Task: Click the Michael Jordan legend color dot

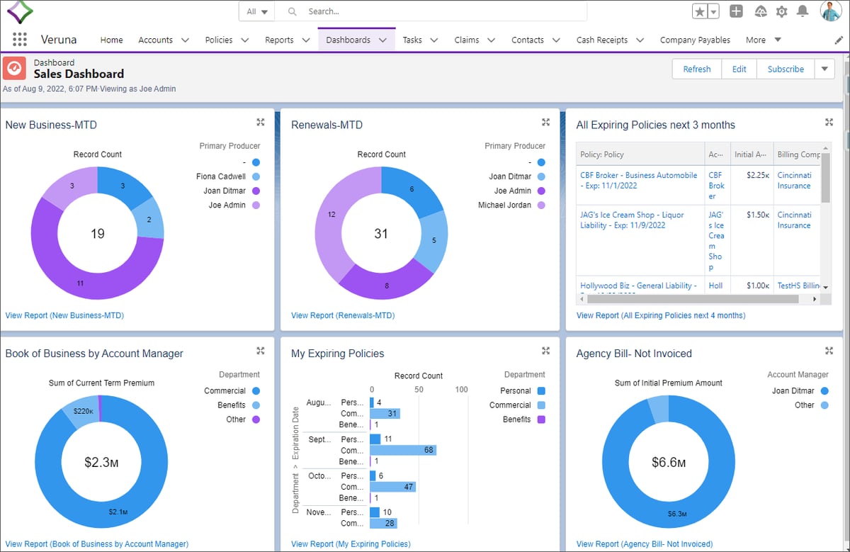Action: click(541, 205)
